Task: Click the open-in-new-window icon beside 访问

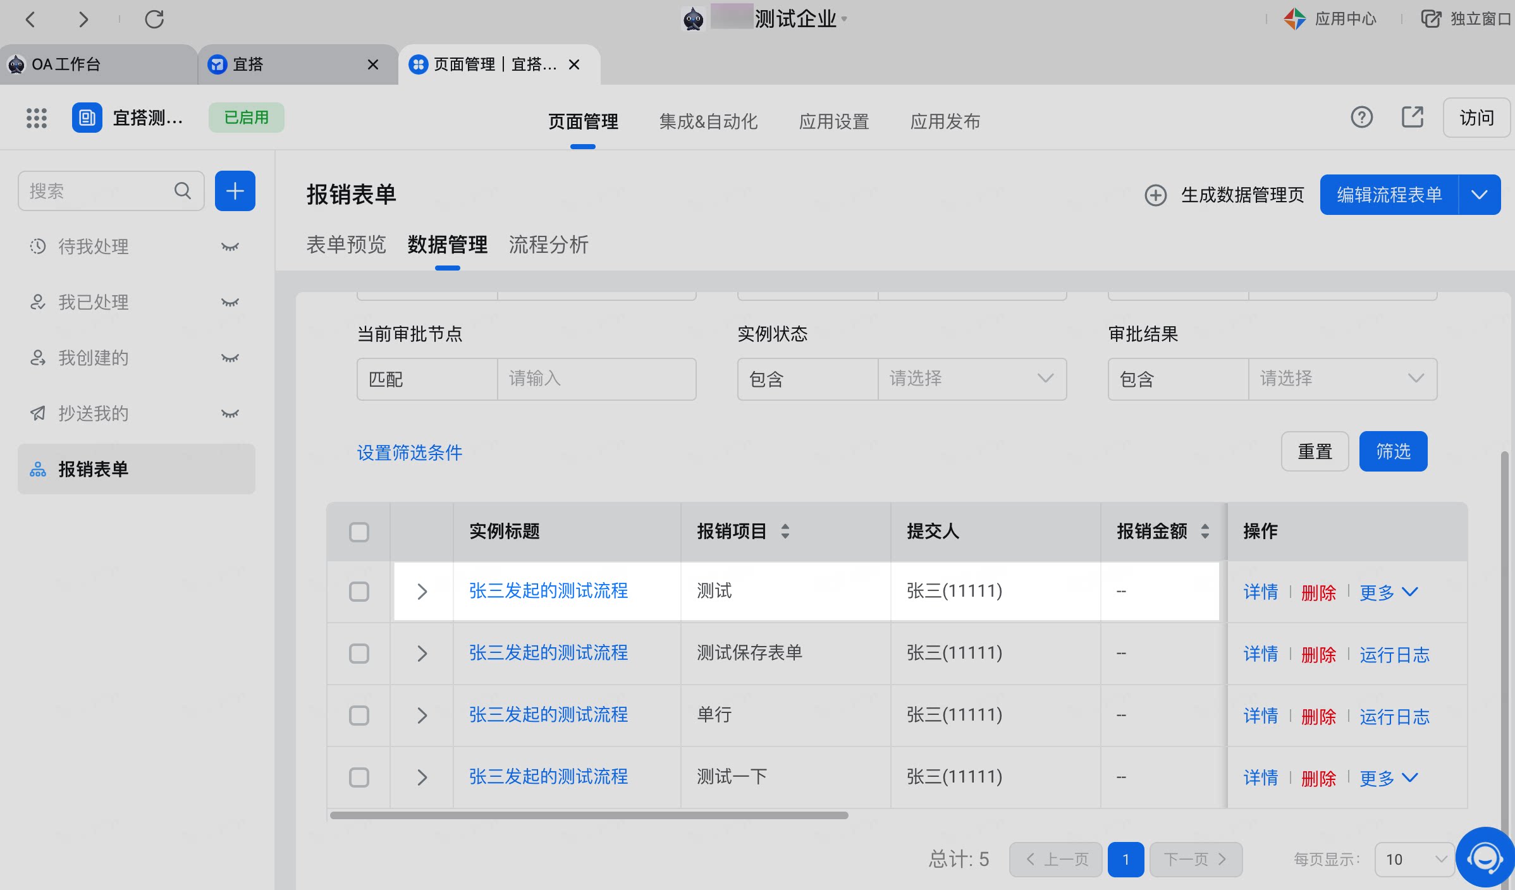Action: [x=1413, y=117]
